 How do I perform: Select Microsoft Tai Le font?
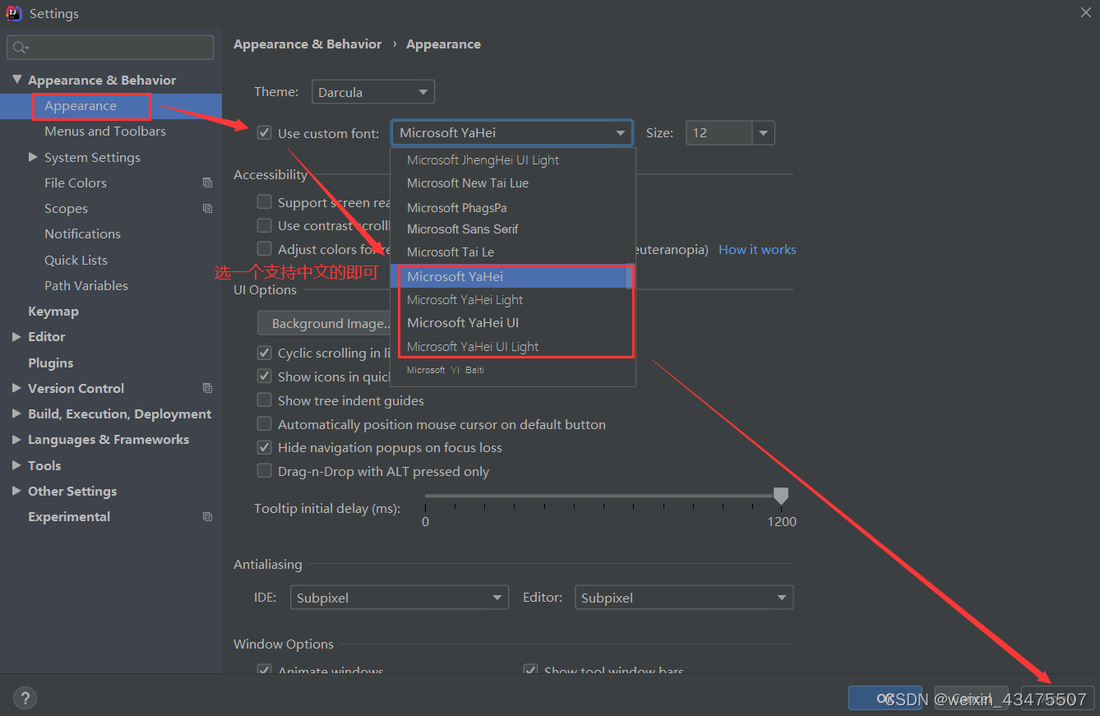coord(508,252)
